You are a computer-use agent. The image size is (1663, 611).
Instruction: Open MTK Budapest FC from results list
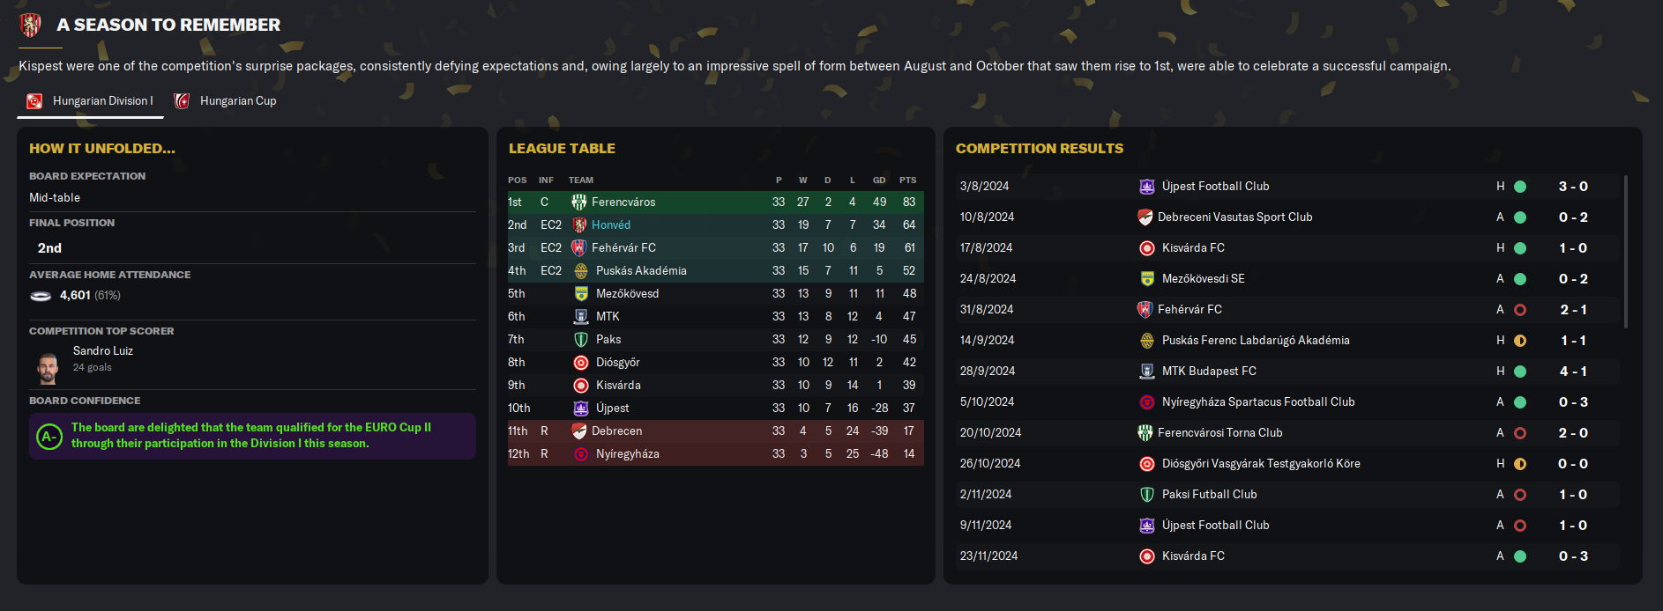(1209, 372)
